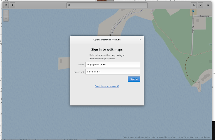The image size is (215, 140).
Task: Click into the Password field
Action: point(113,72)
